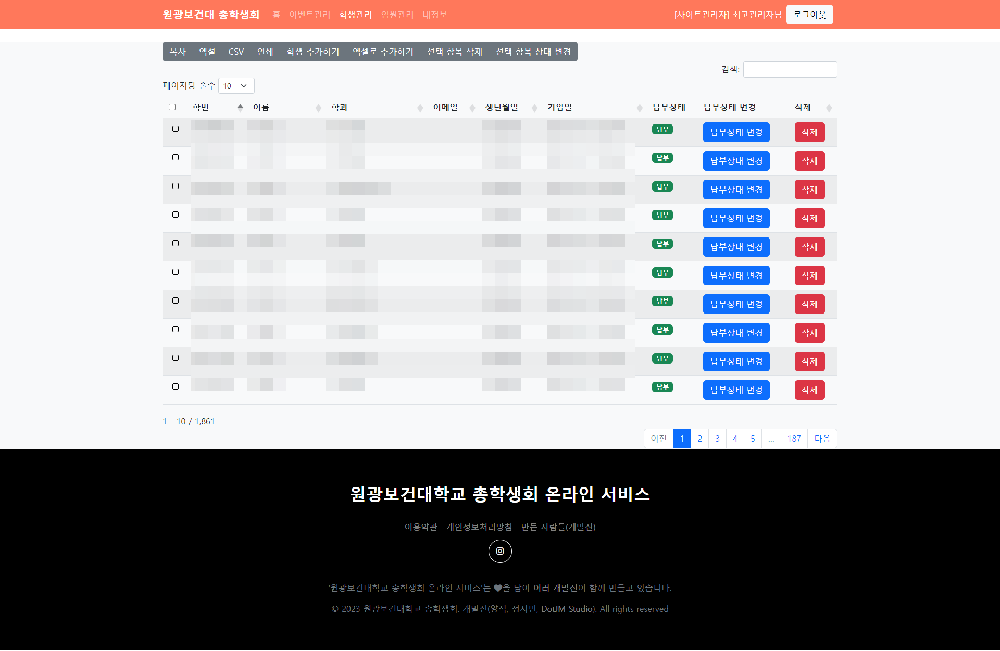Open the 내정보 menu
1000x651 pixels.
(435, 15)
